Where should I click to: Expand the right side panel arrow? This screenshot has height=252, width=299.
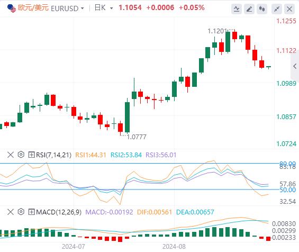pyautogui.click(x=295, y=66)
